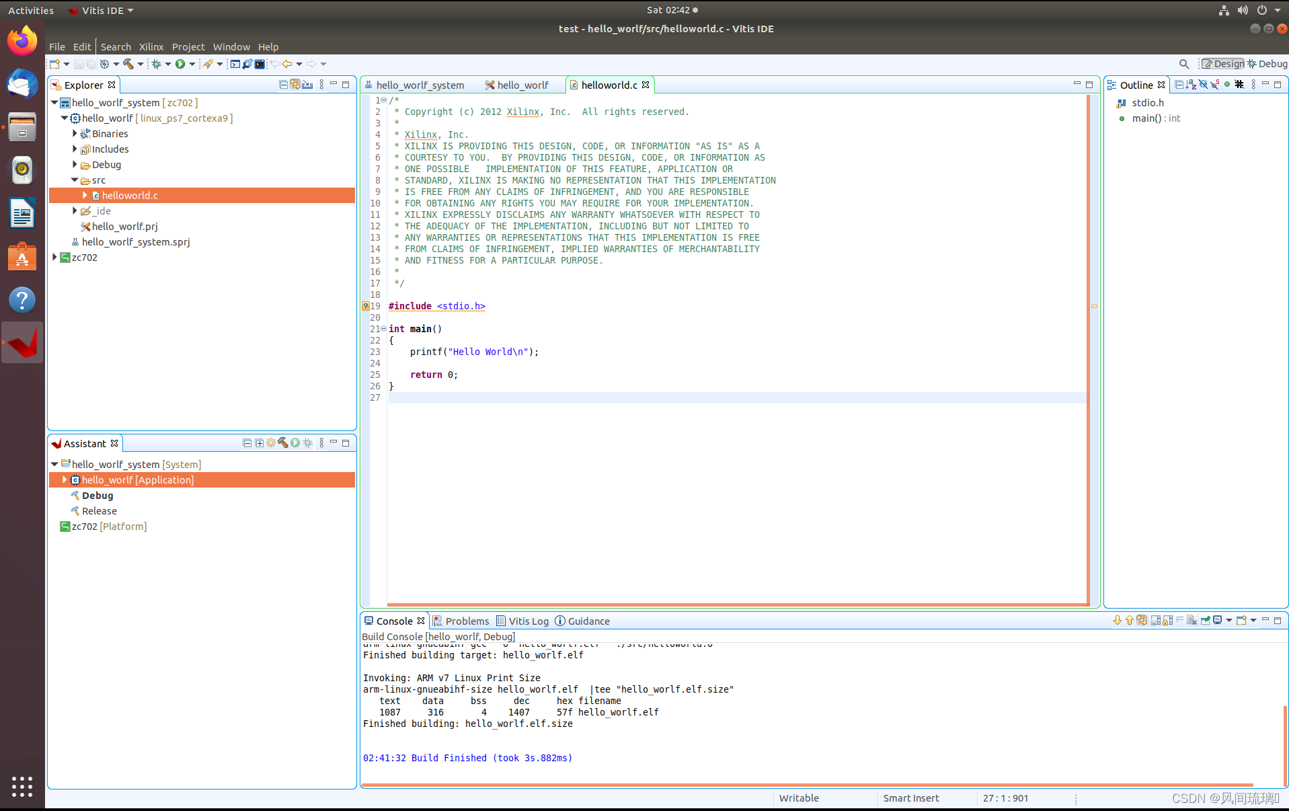Expand the Binaries folder in Explorer
Image resolution: width=1289 pixels, height=811 pixels.
(75, 134)
